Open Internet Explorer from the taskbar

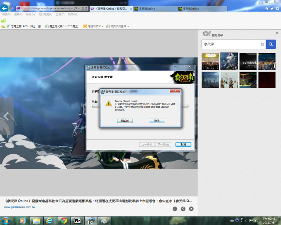click(x=50, y=221)
